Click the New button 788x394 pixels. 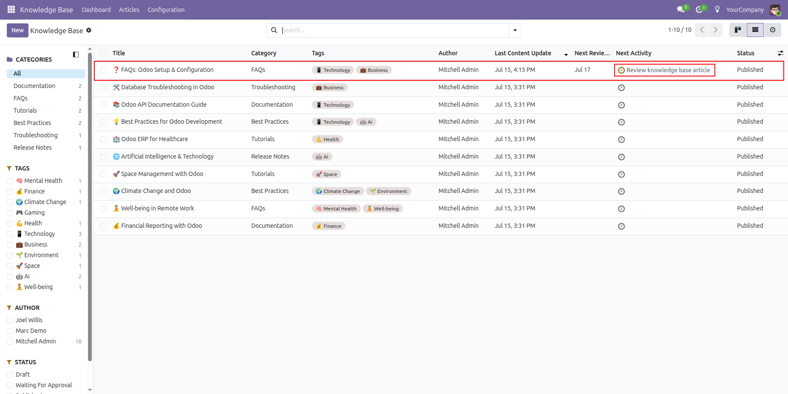tap(17, 30)
